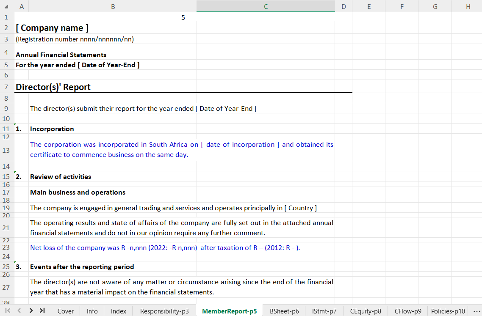Switch to the CFlow-p9 tab
Image resolution: width=482 pixels, height=316 pixels.
(x=407, y=311)
